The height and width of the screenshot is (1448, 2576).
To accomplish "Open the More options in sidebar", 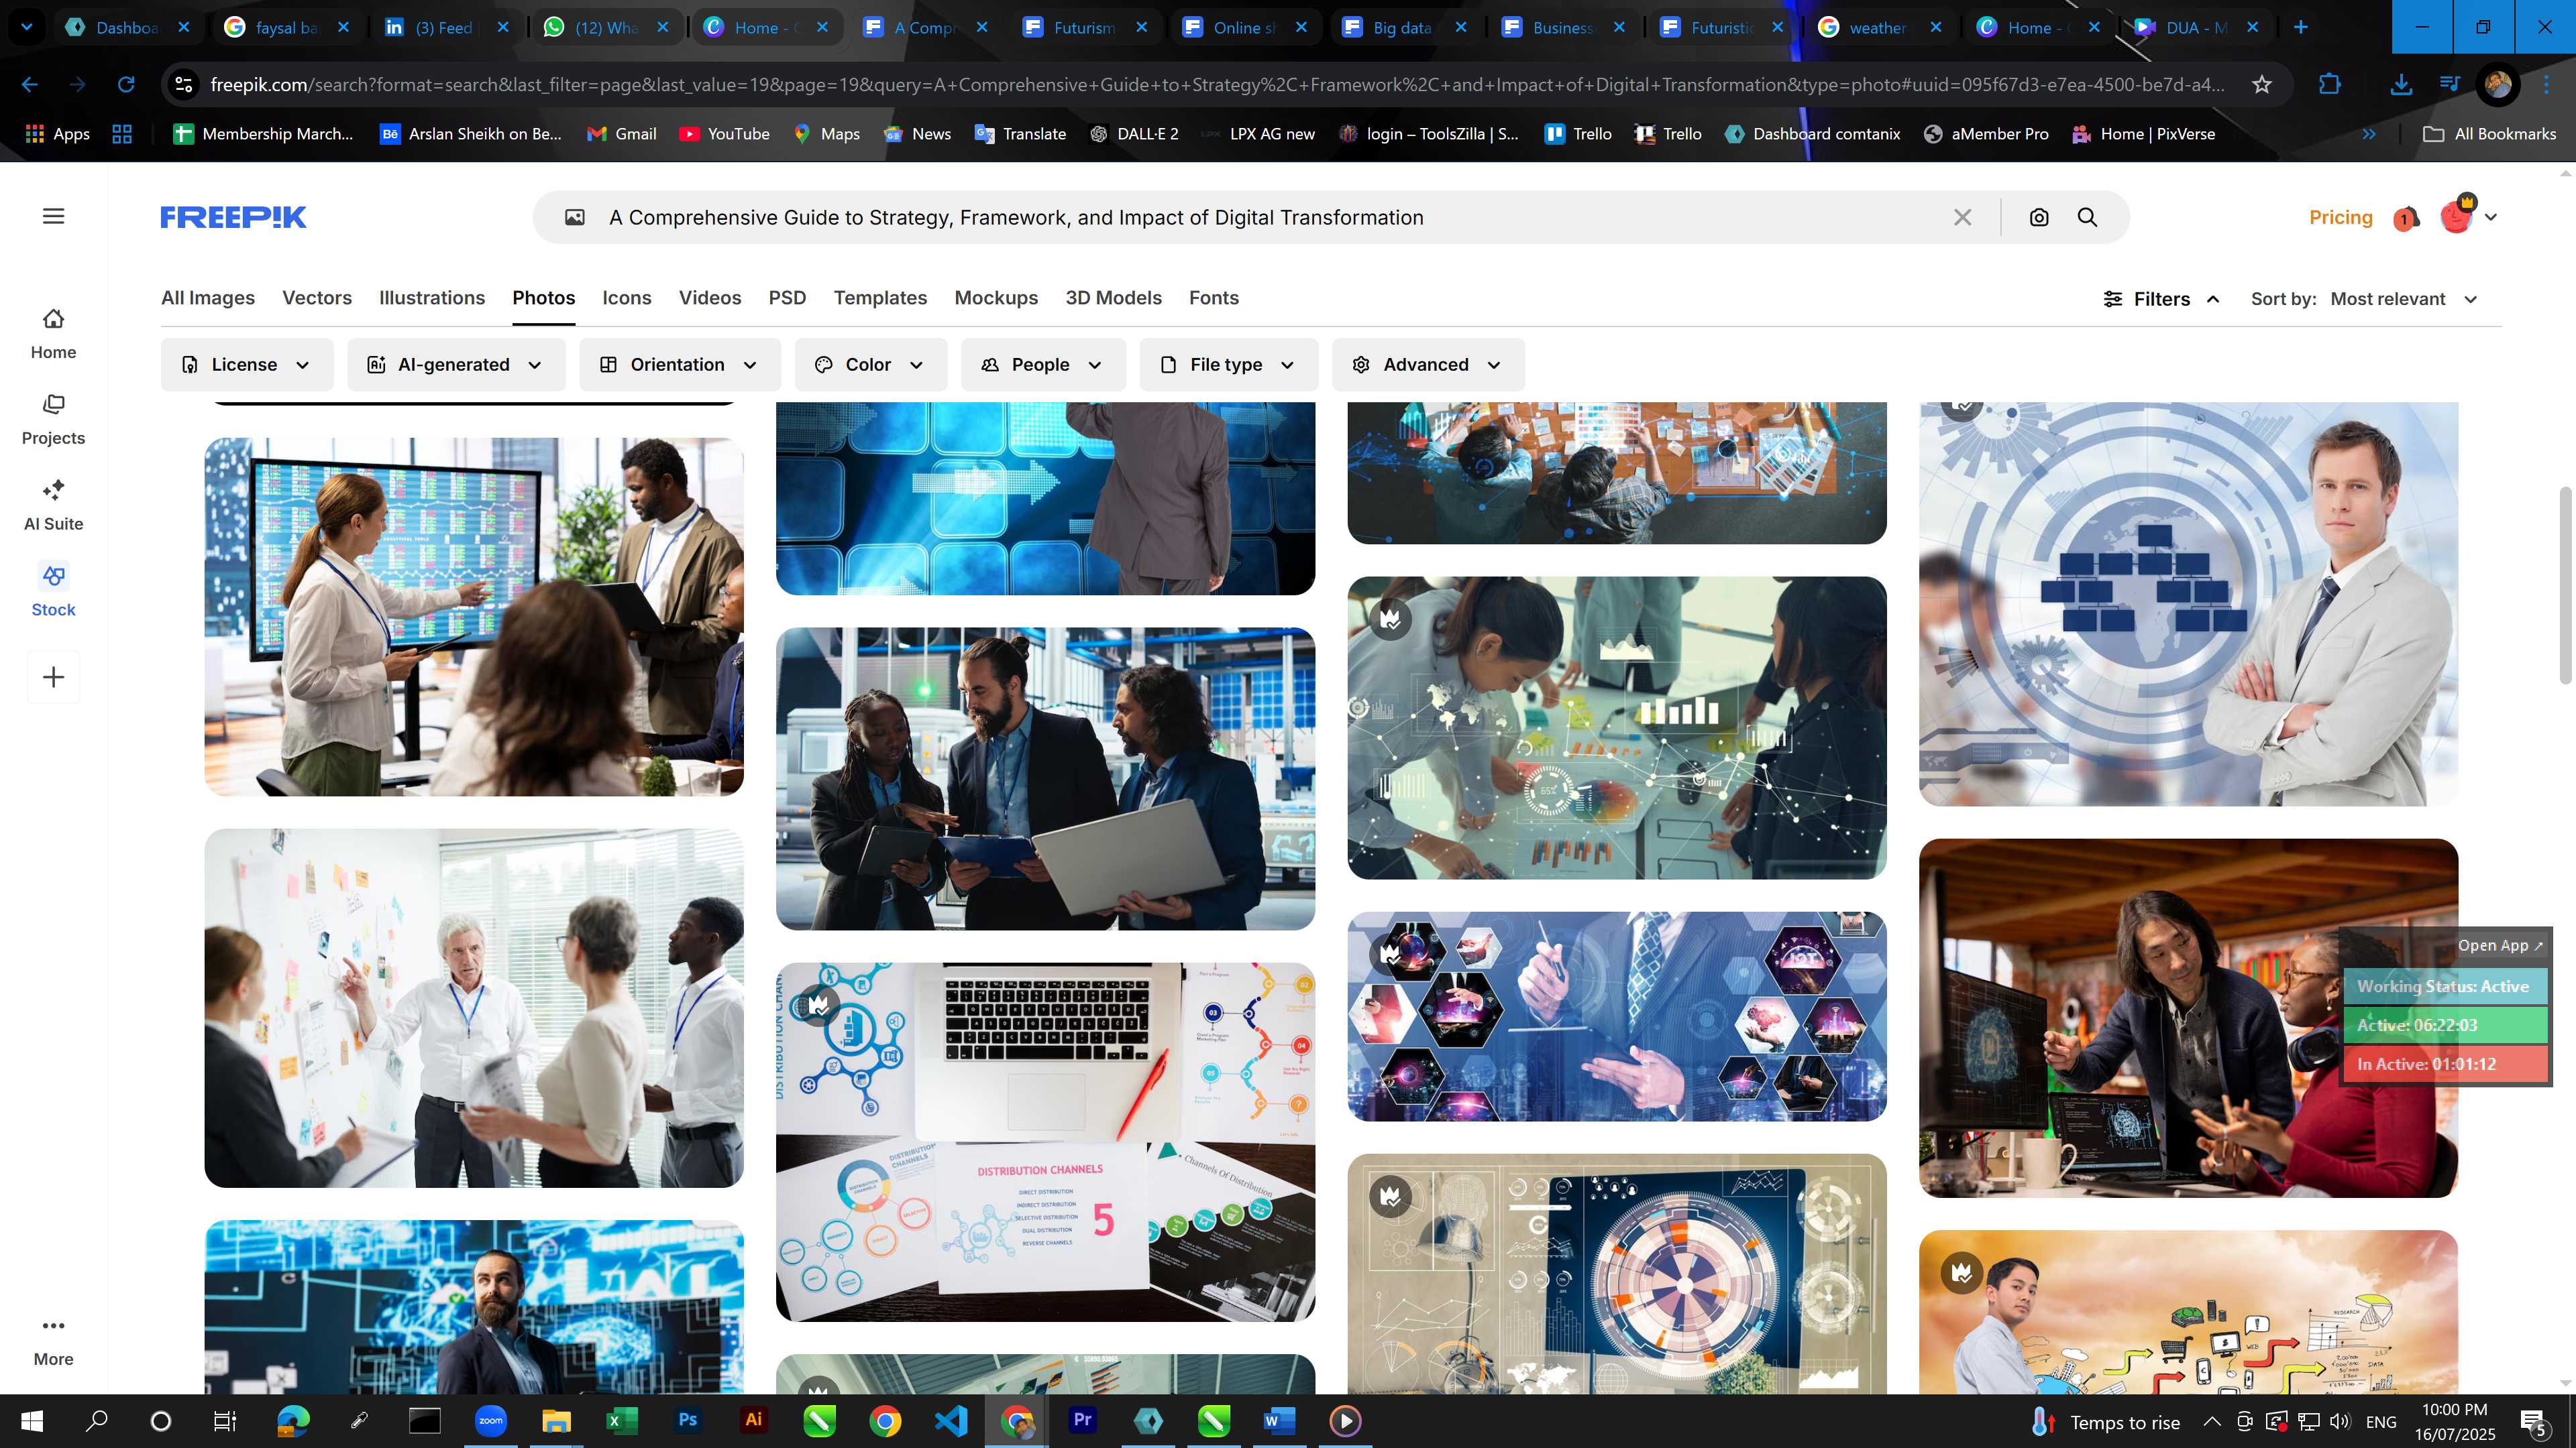I will (x=53, y=1341).
